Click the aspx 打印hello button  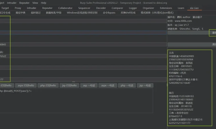26,85
